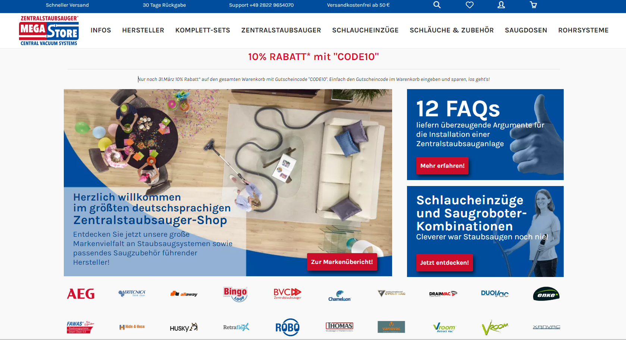Open the KOMPLETT-SETS menu
The image size is (626, 340).
(203, 30)
